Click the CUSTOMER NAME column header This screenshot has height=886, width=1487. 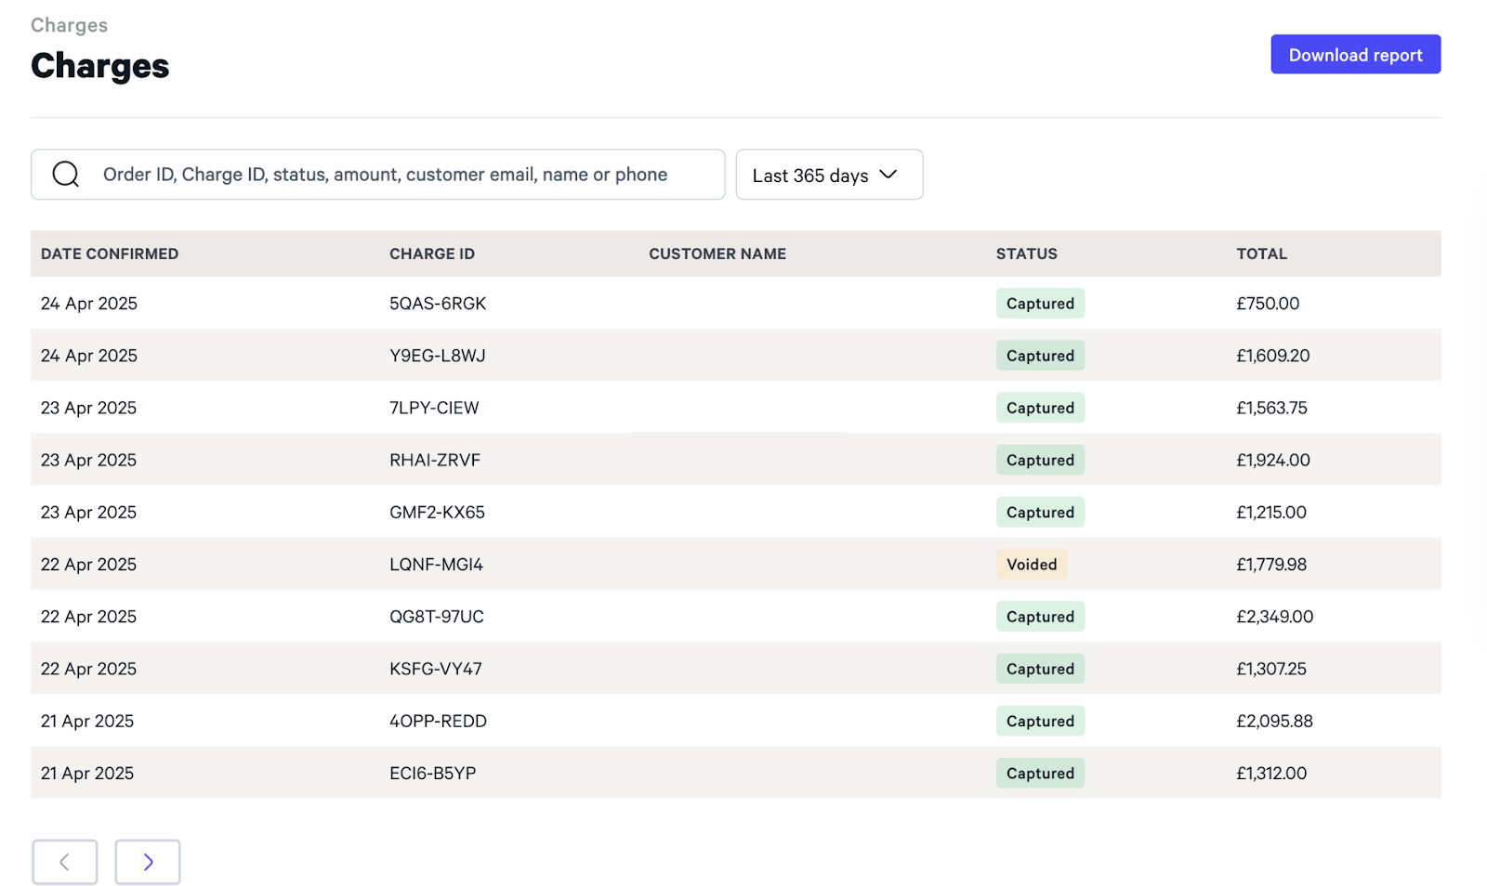coord(717,254)
